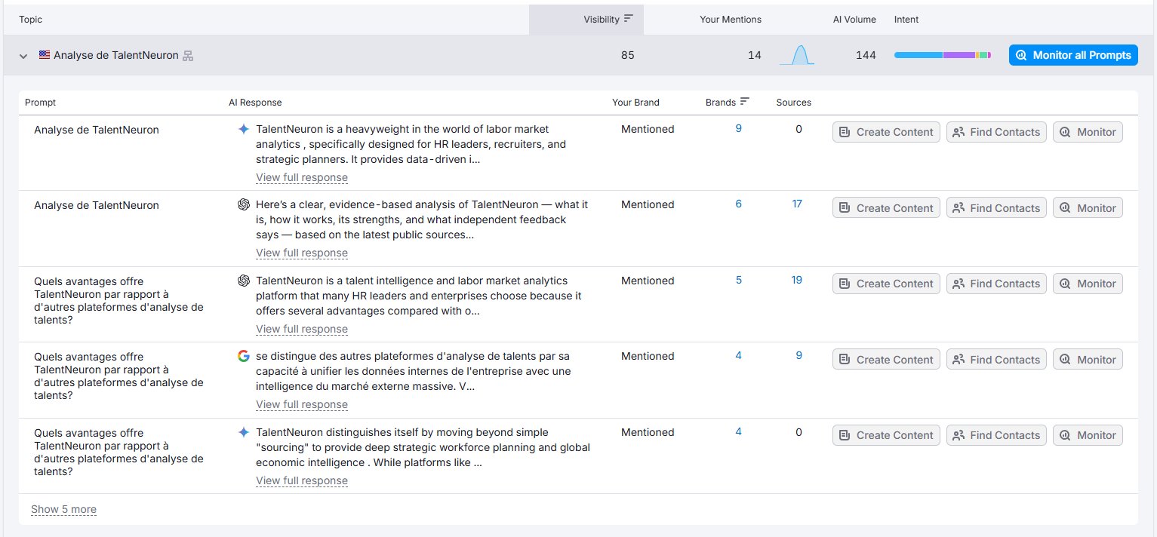Click the Intent column header
Image resolution: width=1157 pixels, height=537 pixels.
point(906,20)
